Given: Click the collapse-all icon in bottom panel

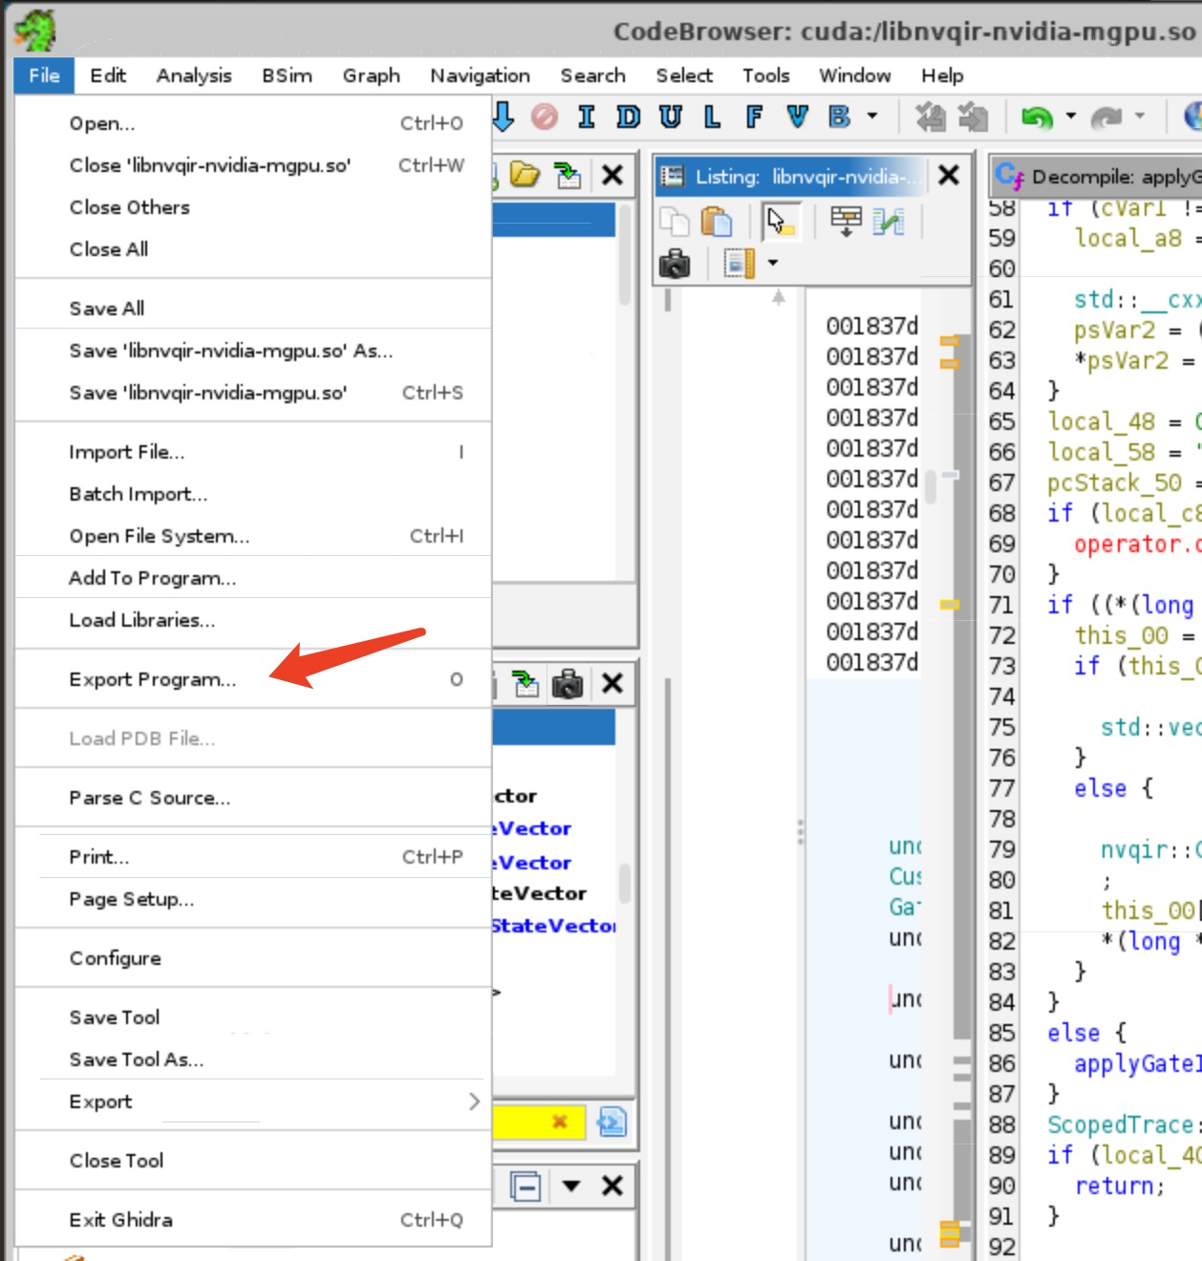Looking at the screenshot, I should click(x=526, y=1186).
